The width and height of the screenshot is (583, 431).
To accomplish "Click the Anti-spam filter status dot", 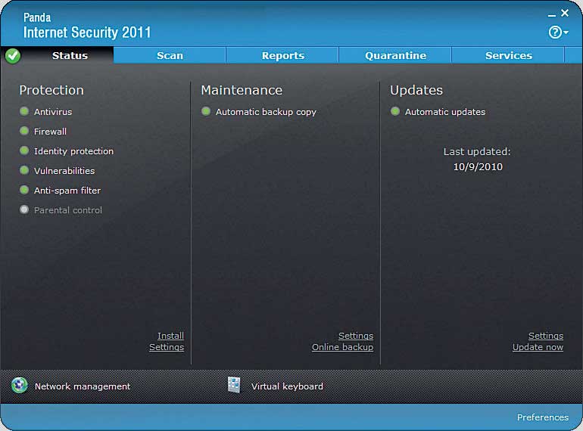I will tap(24, 190).
